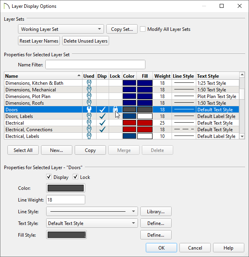Click white Fill cell of Doors, Labels

coord(145,116)
